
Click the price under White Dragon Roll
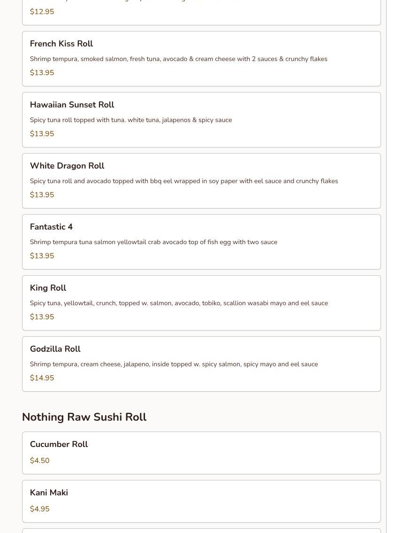[42, 195]
